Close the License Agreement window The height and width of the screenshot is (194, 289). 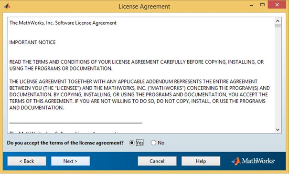[277, 5]
